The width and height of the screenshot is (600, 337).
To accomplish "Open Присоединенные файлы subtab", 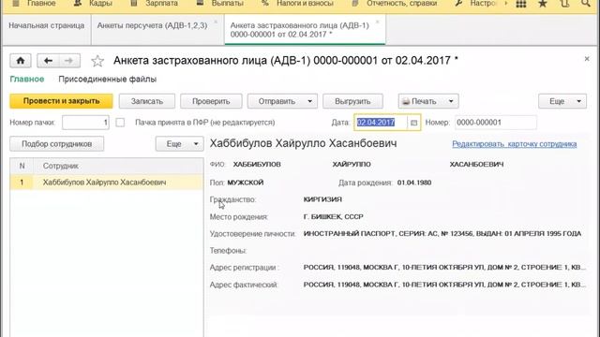I will 107,79.
